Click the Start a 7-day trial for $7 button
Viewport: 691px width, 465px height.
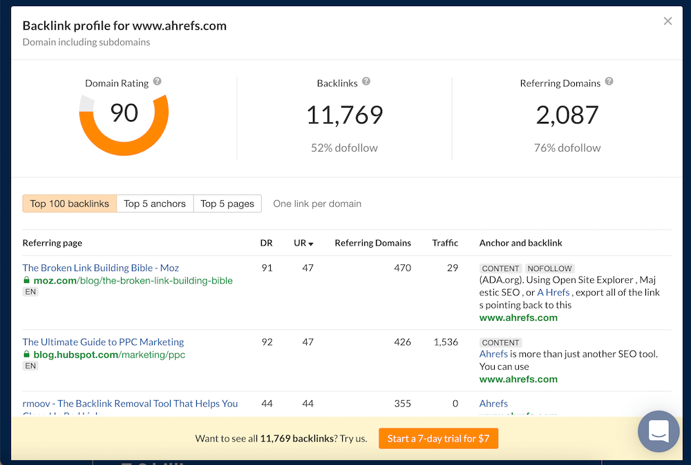(x=439, y=439)
